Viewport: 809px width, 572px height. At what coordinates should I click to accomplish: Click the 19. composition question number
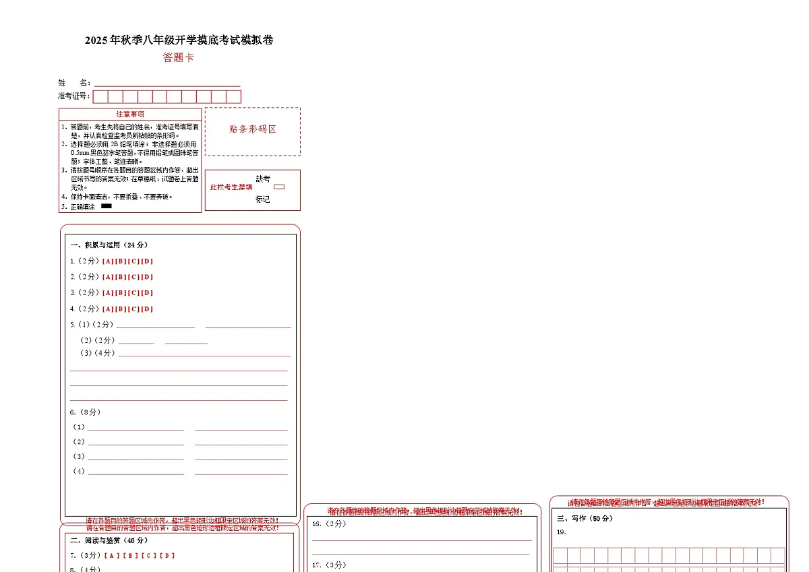pos(561,532)
